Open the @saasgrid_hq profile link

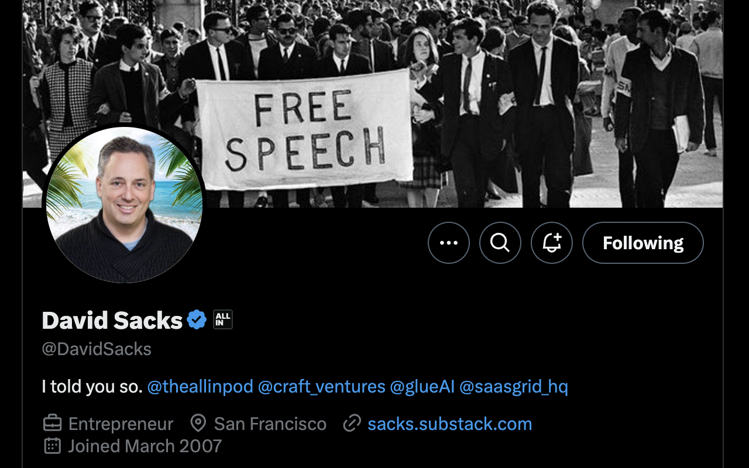click(x=514, y=387)
